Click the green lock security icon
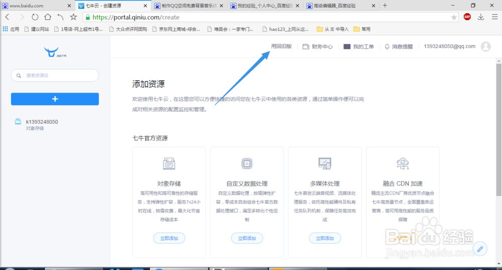Viewport: 502px width, 270px height. (88, 17)
